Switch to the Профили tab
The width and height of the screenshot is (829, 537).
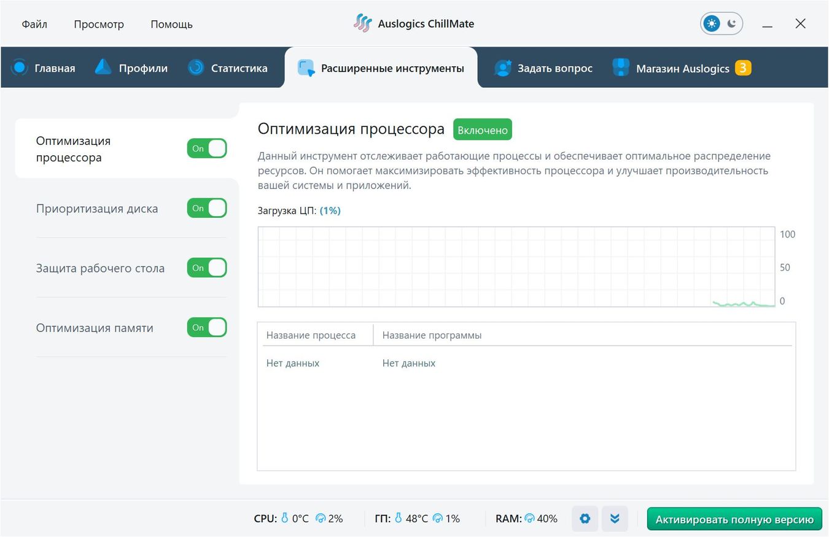coord(131,68)
